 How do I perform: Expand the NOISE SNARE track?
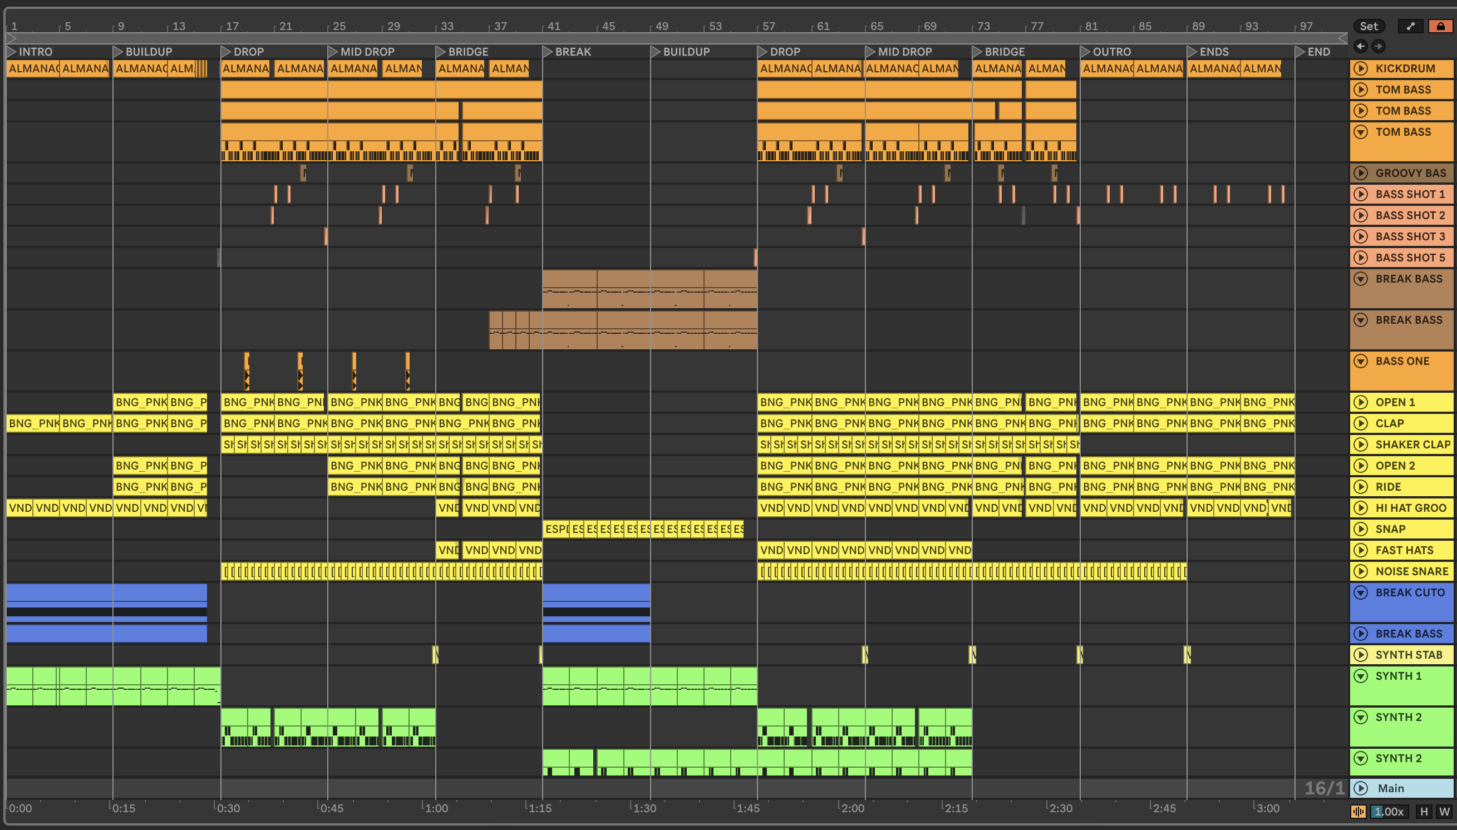pos(1361,571)
